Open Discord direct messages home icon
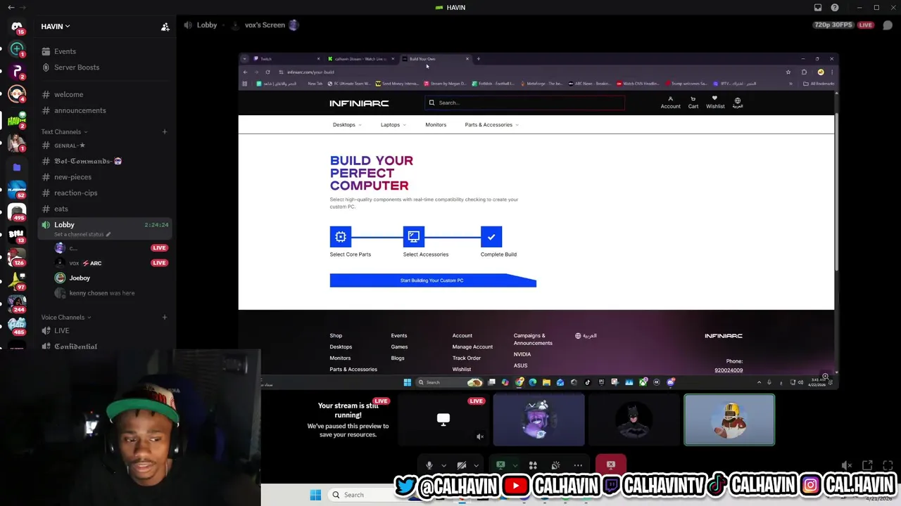The width and height of the screenshot is (901, 506). [x=17, y=27]
